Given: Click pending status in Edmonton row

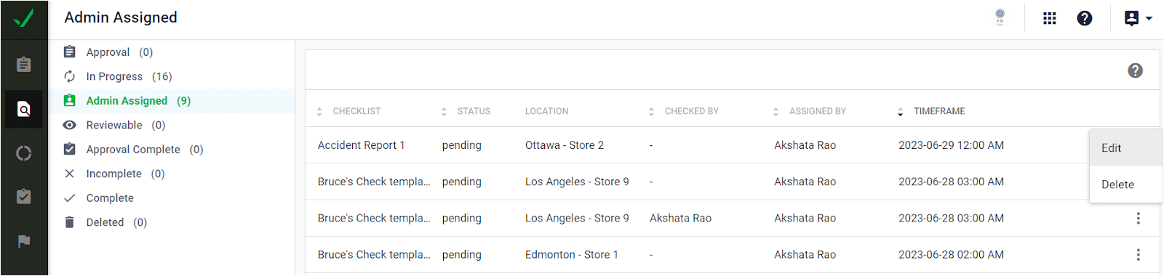Looking at the screenshot, I should (461, 255).
